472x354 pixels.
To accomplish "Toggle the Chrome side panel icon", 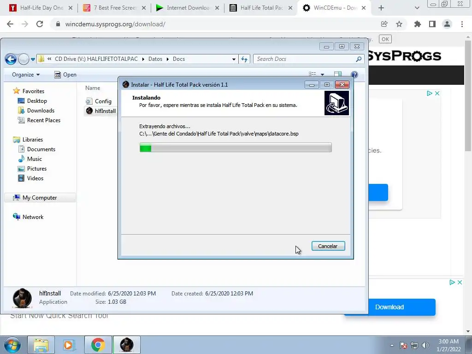I will (x=432, y=24).
